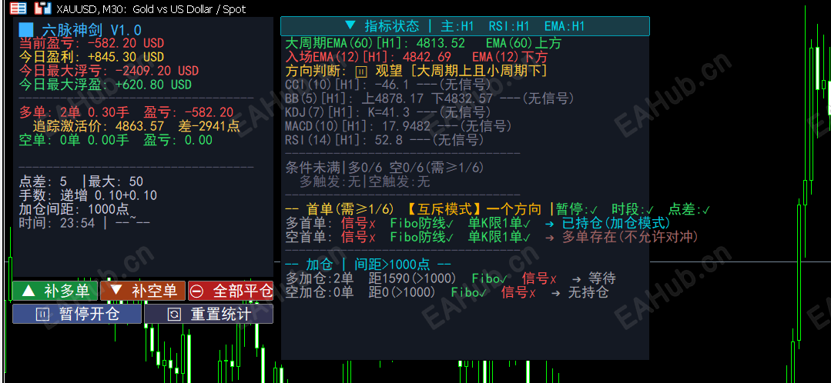Click the 多首单 已持仓(加仓模式) row
This screenshot has height=383, width=831.
[x=477, y=223]
